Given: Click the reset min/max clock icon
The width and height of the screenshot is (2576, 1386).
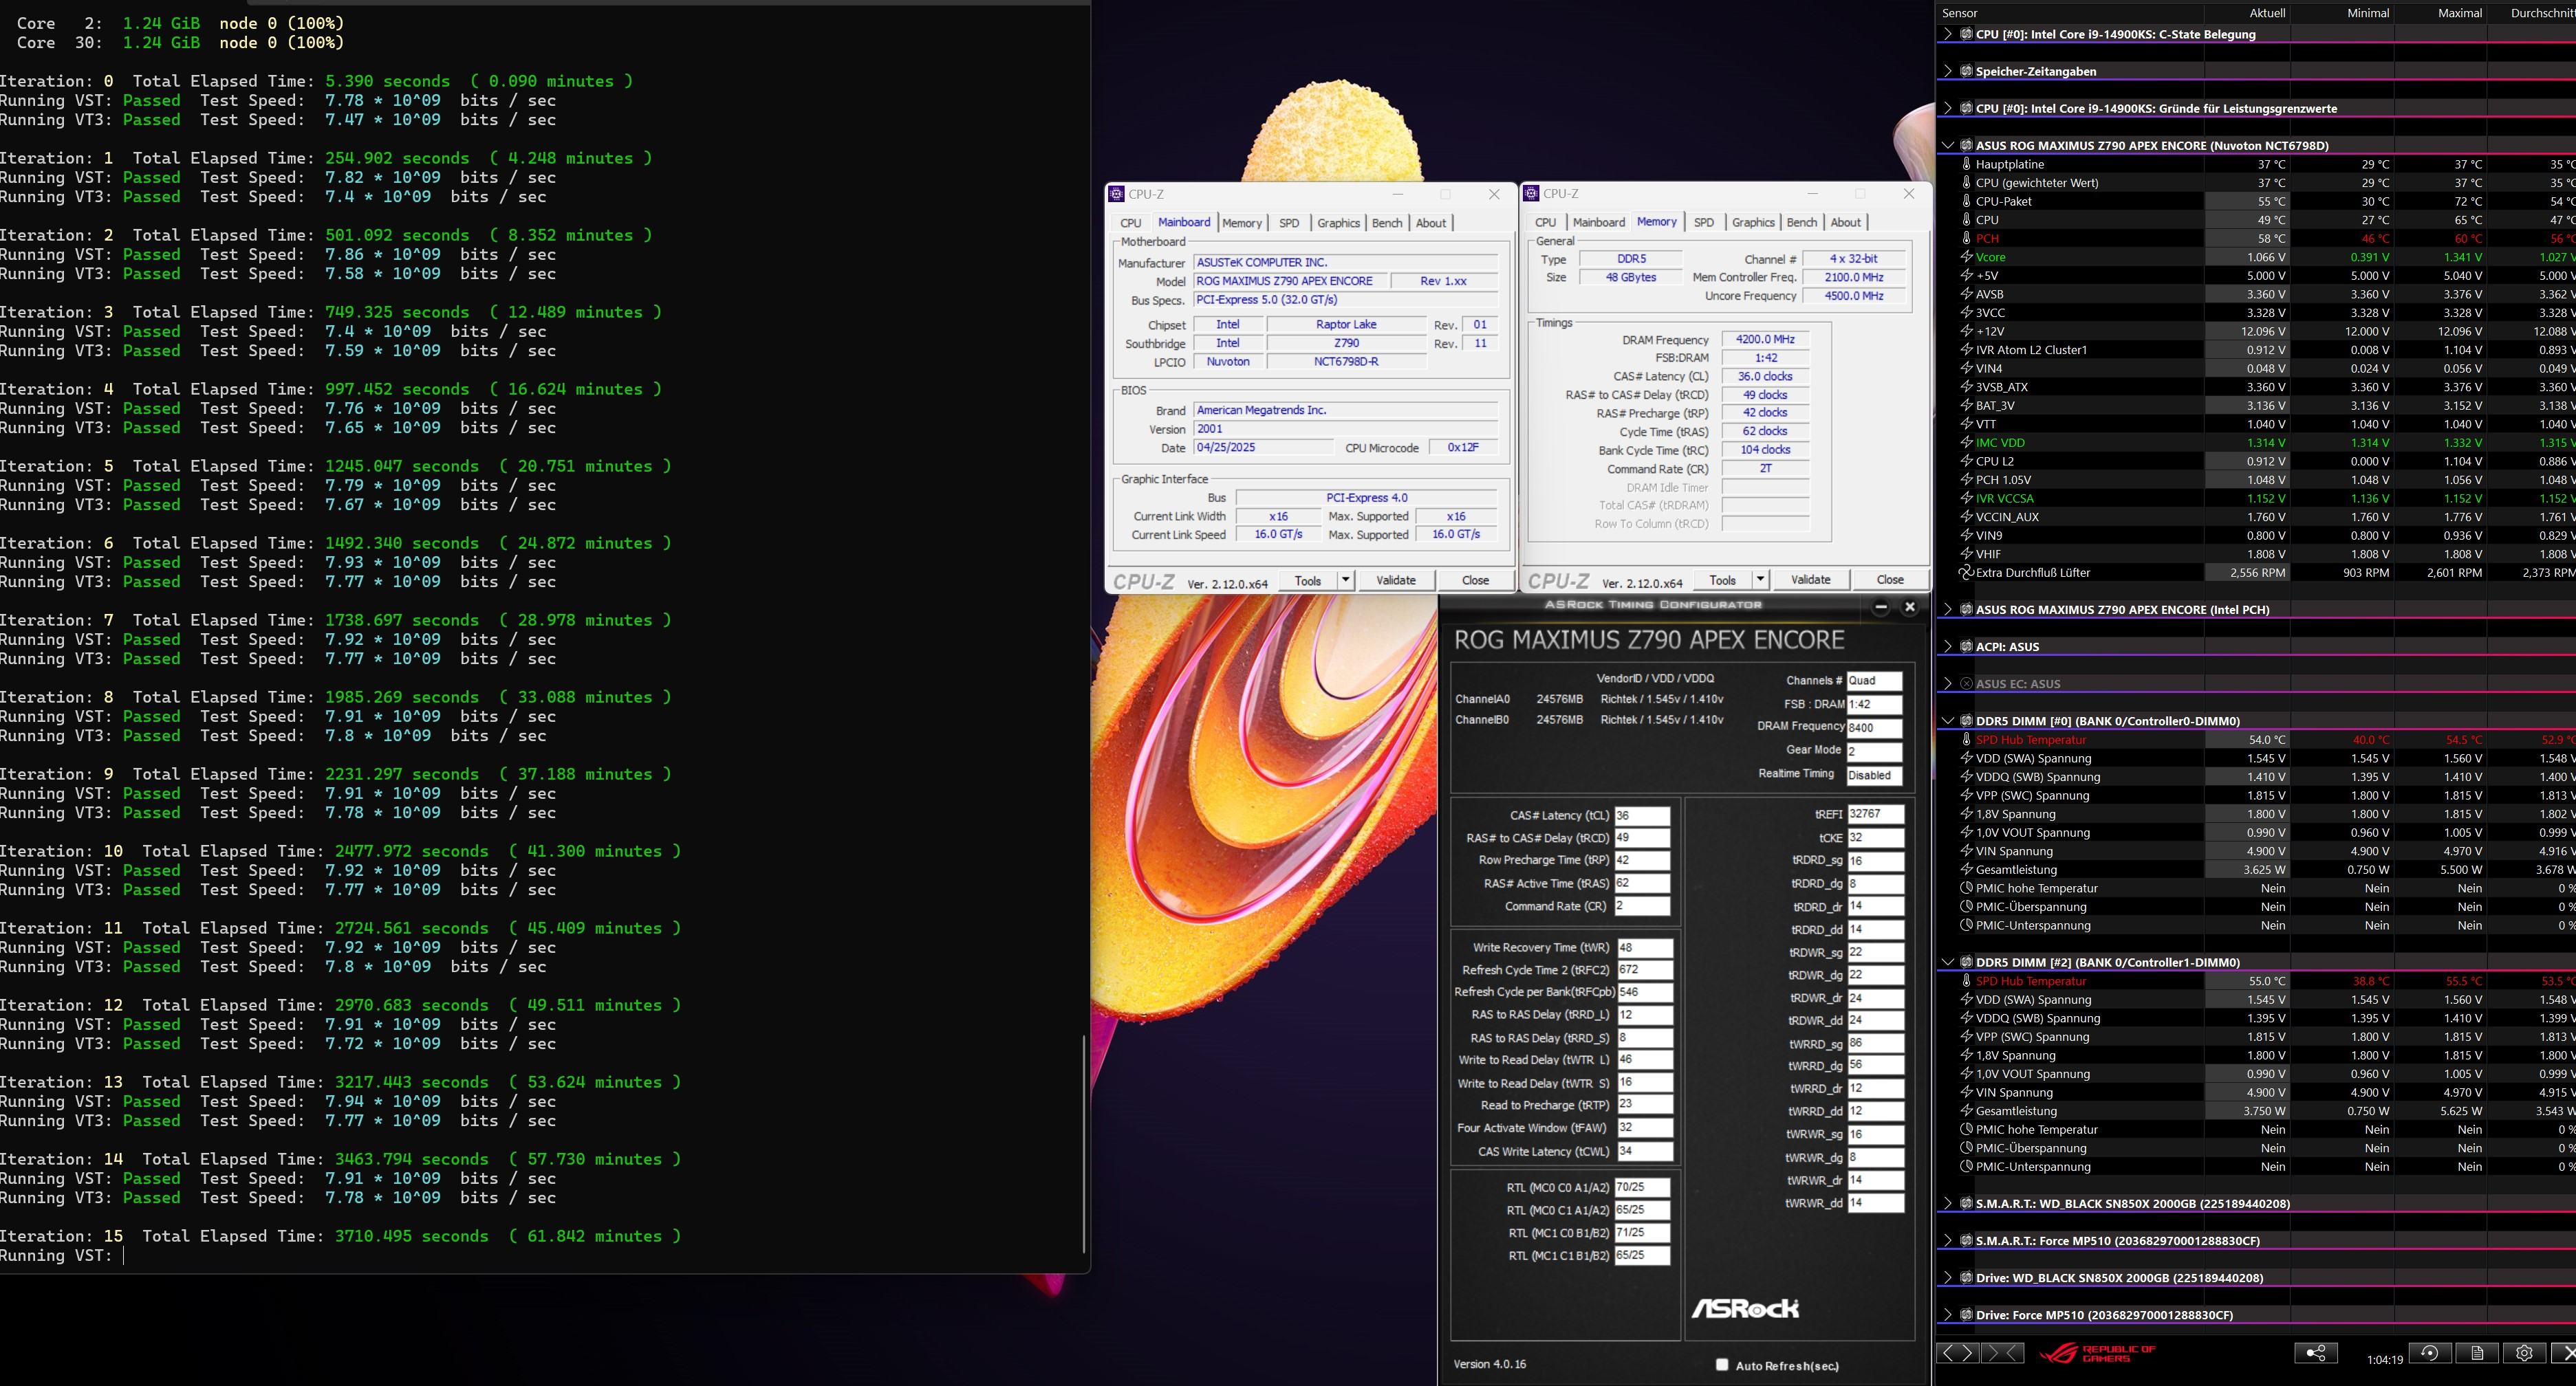Looking at the screenshot, I should click(x=2429, y=1353).
